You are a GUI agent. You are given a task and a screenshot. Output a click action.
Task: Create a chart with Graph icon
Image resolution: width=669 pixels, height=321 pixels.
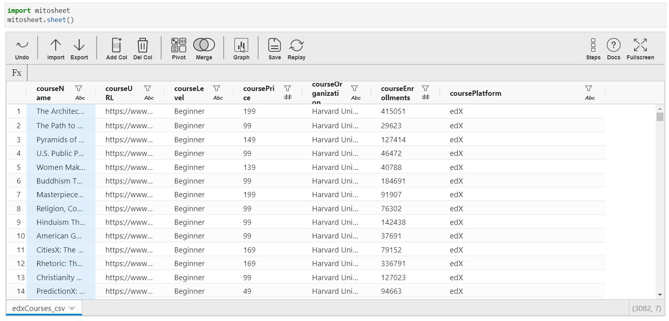coord(241,45)
